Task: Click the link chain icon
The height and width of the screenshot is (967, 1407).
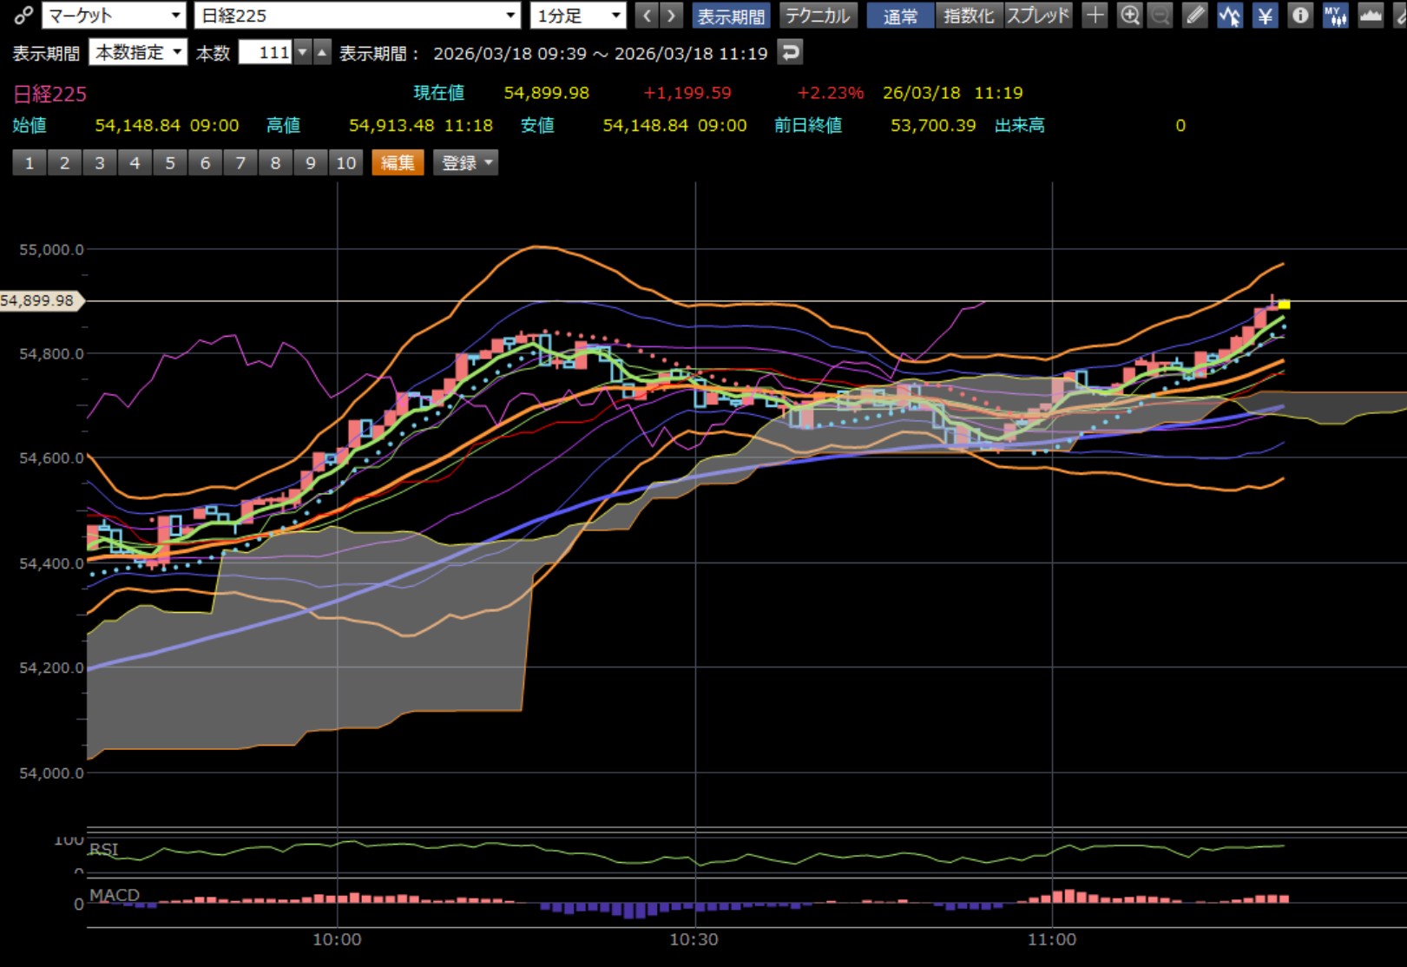Action: tap(23, 16)
